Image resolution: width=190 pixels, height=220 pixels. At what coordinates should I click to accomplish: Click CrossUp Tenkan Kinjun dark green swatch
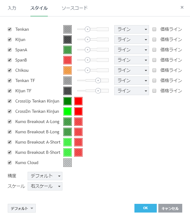tap(67, 101)
